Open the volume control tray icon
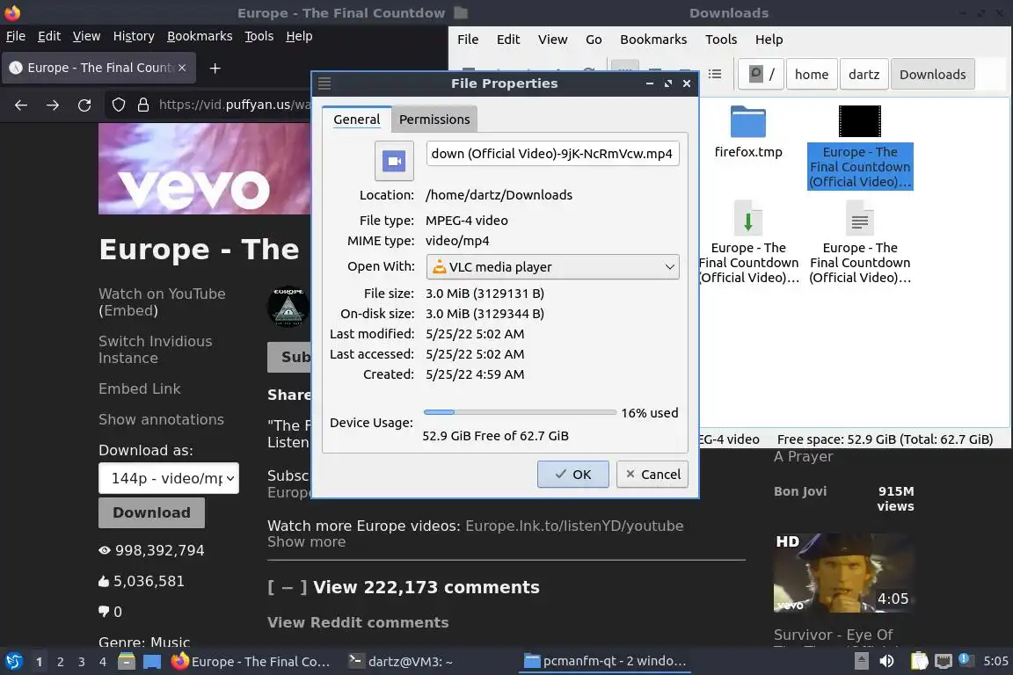Screen dimensions: 1013x675 [887, 662]
